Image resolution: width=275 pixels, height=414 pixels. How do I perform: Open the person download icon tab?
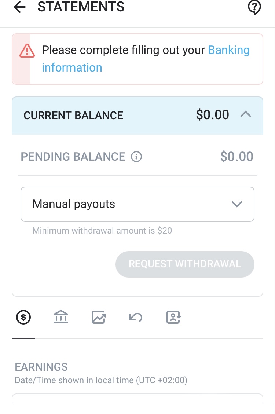pyautogui.click(x=174, y=317)
